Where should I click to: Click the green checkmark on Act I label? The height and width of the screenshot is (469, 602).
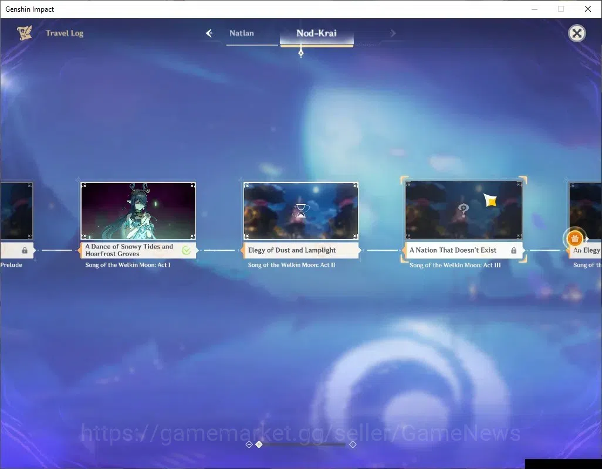(x=186, y=250)
